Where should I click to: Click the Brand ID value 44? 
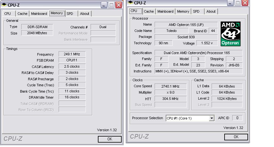pos(213,31)
